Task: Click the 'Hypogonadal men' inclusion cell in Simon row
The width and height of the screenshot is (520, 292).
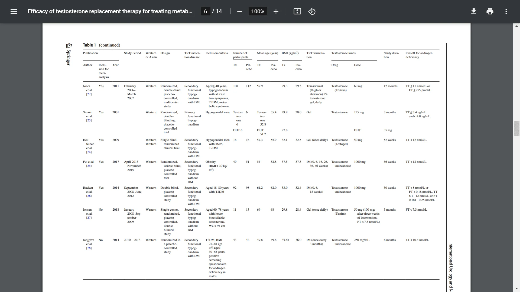Action: pos(217,112)
